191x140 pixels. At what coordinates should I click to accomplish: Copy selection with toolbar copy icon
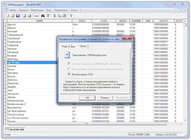(x=59, y=16)
